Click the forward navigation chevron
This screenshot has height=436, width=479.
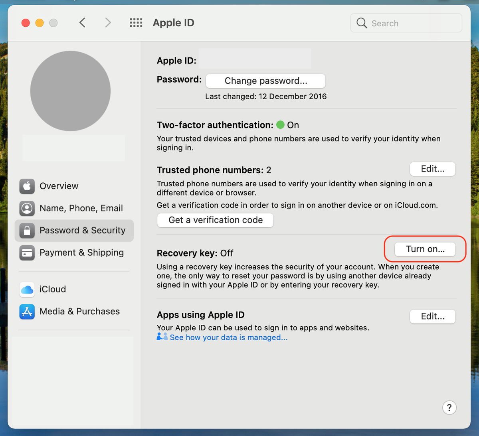[x=108, y=23]
